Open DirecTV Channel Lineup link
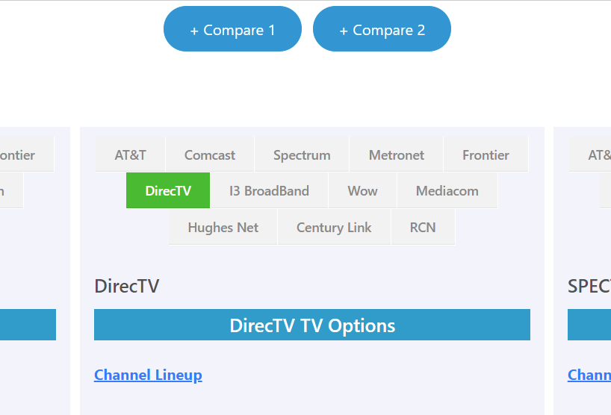The image size is (611, 415). coord(148,375)
